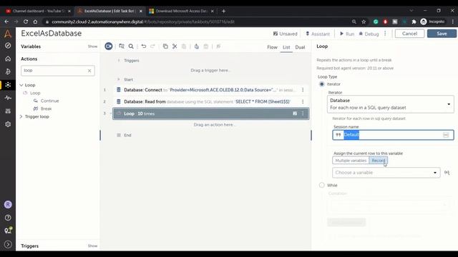The width and height of the screenshot is (458, 257).
Task: Click the Cancel button
Action: click(x=409, y=34)
